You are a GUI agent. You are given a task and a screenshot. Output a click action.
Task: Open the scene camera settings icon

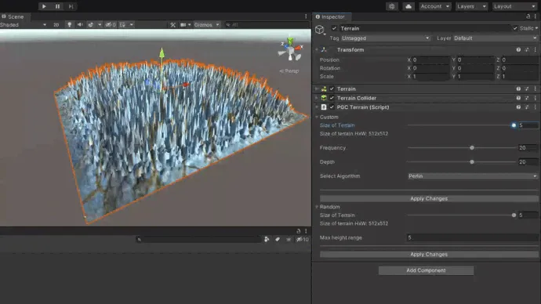(x=183, y=25)
